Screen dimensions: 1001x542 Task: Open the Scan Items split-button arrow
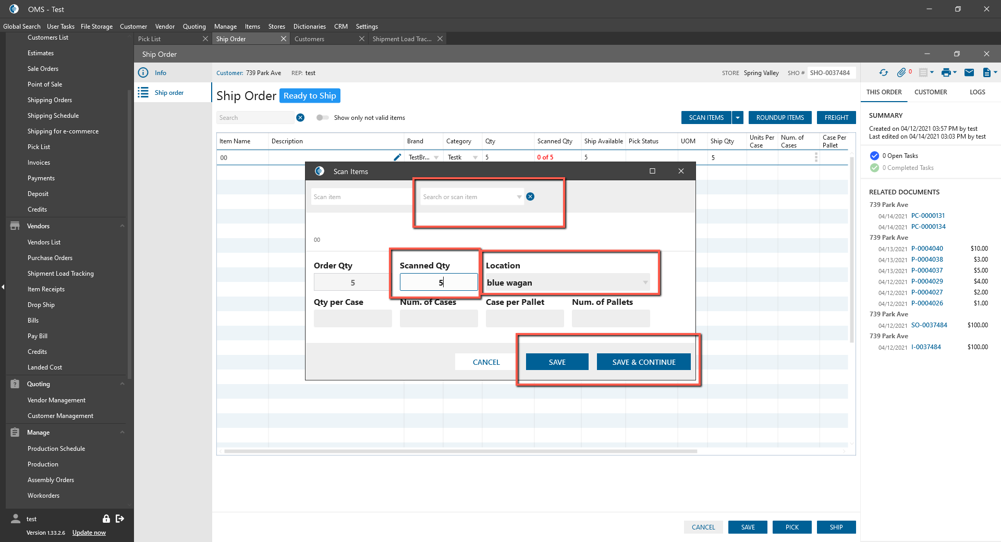click(738, 118)
